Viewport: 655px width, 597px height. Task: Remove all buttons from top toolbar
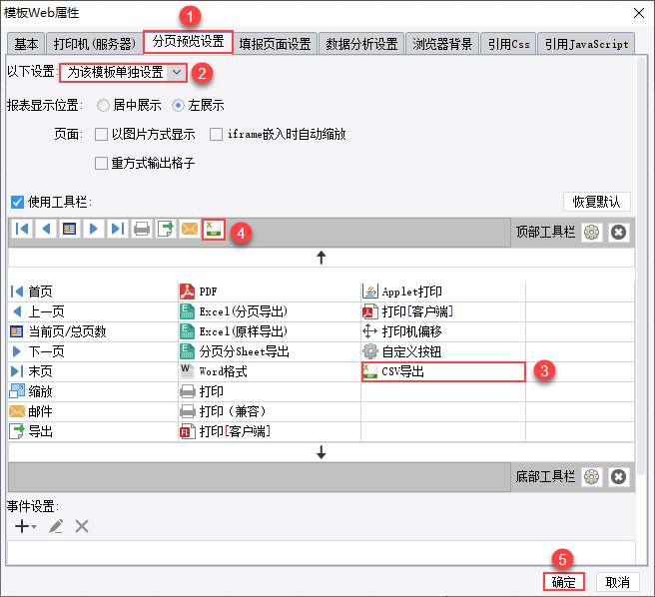[618, 232]
